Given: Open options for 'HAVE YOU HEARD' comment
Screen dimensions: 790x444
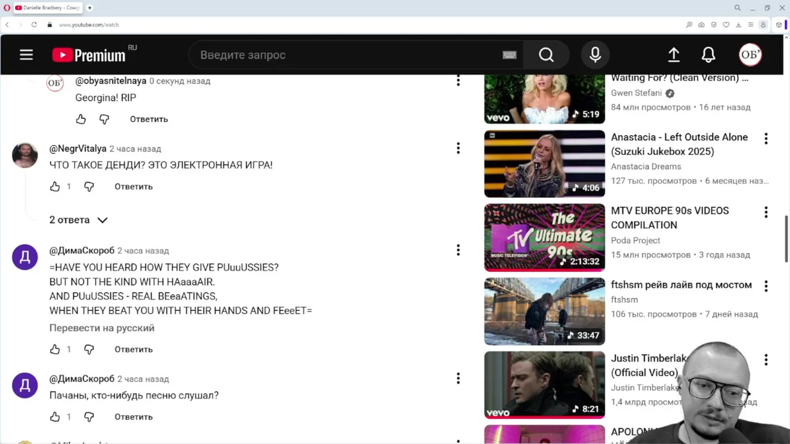Looking at the screenshot, I should [x=458, y=250].
